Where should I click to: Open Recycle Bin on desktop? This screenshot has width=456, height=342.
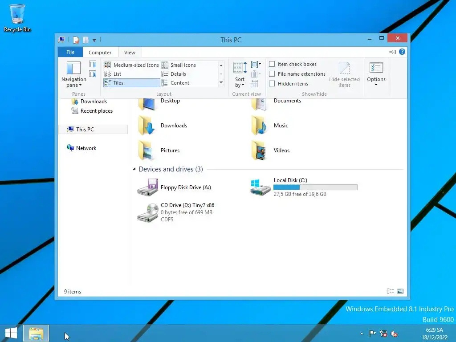pos(17,18)
